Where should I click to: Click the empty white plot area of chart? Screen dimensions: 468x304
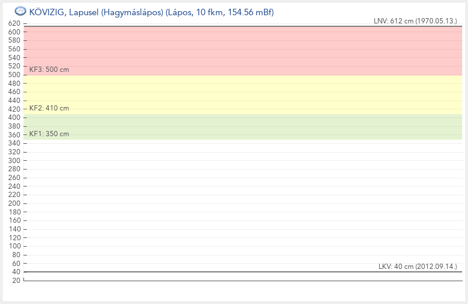point(246,205)
